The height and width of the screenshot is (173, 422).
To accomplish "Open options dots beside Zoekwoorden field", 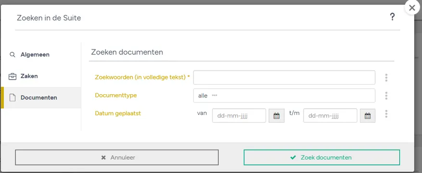I will point(386,78).
